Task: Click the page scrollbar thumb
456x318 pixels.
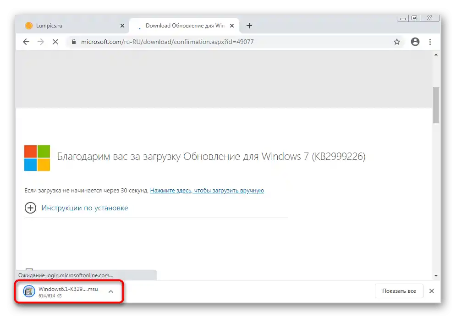Action: (x=436, y=105)
